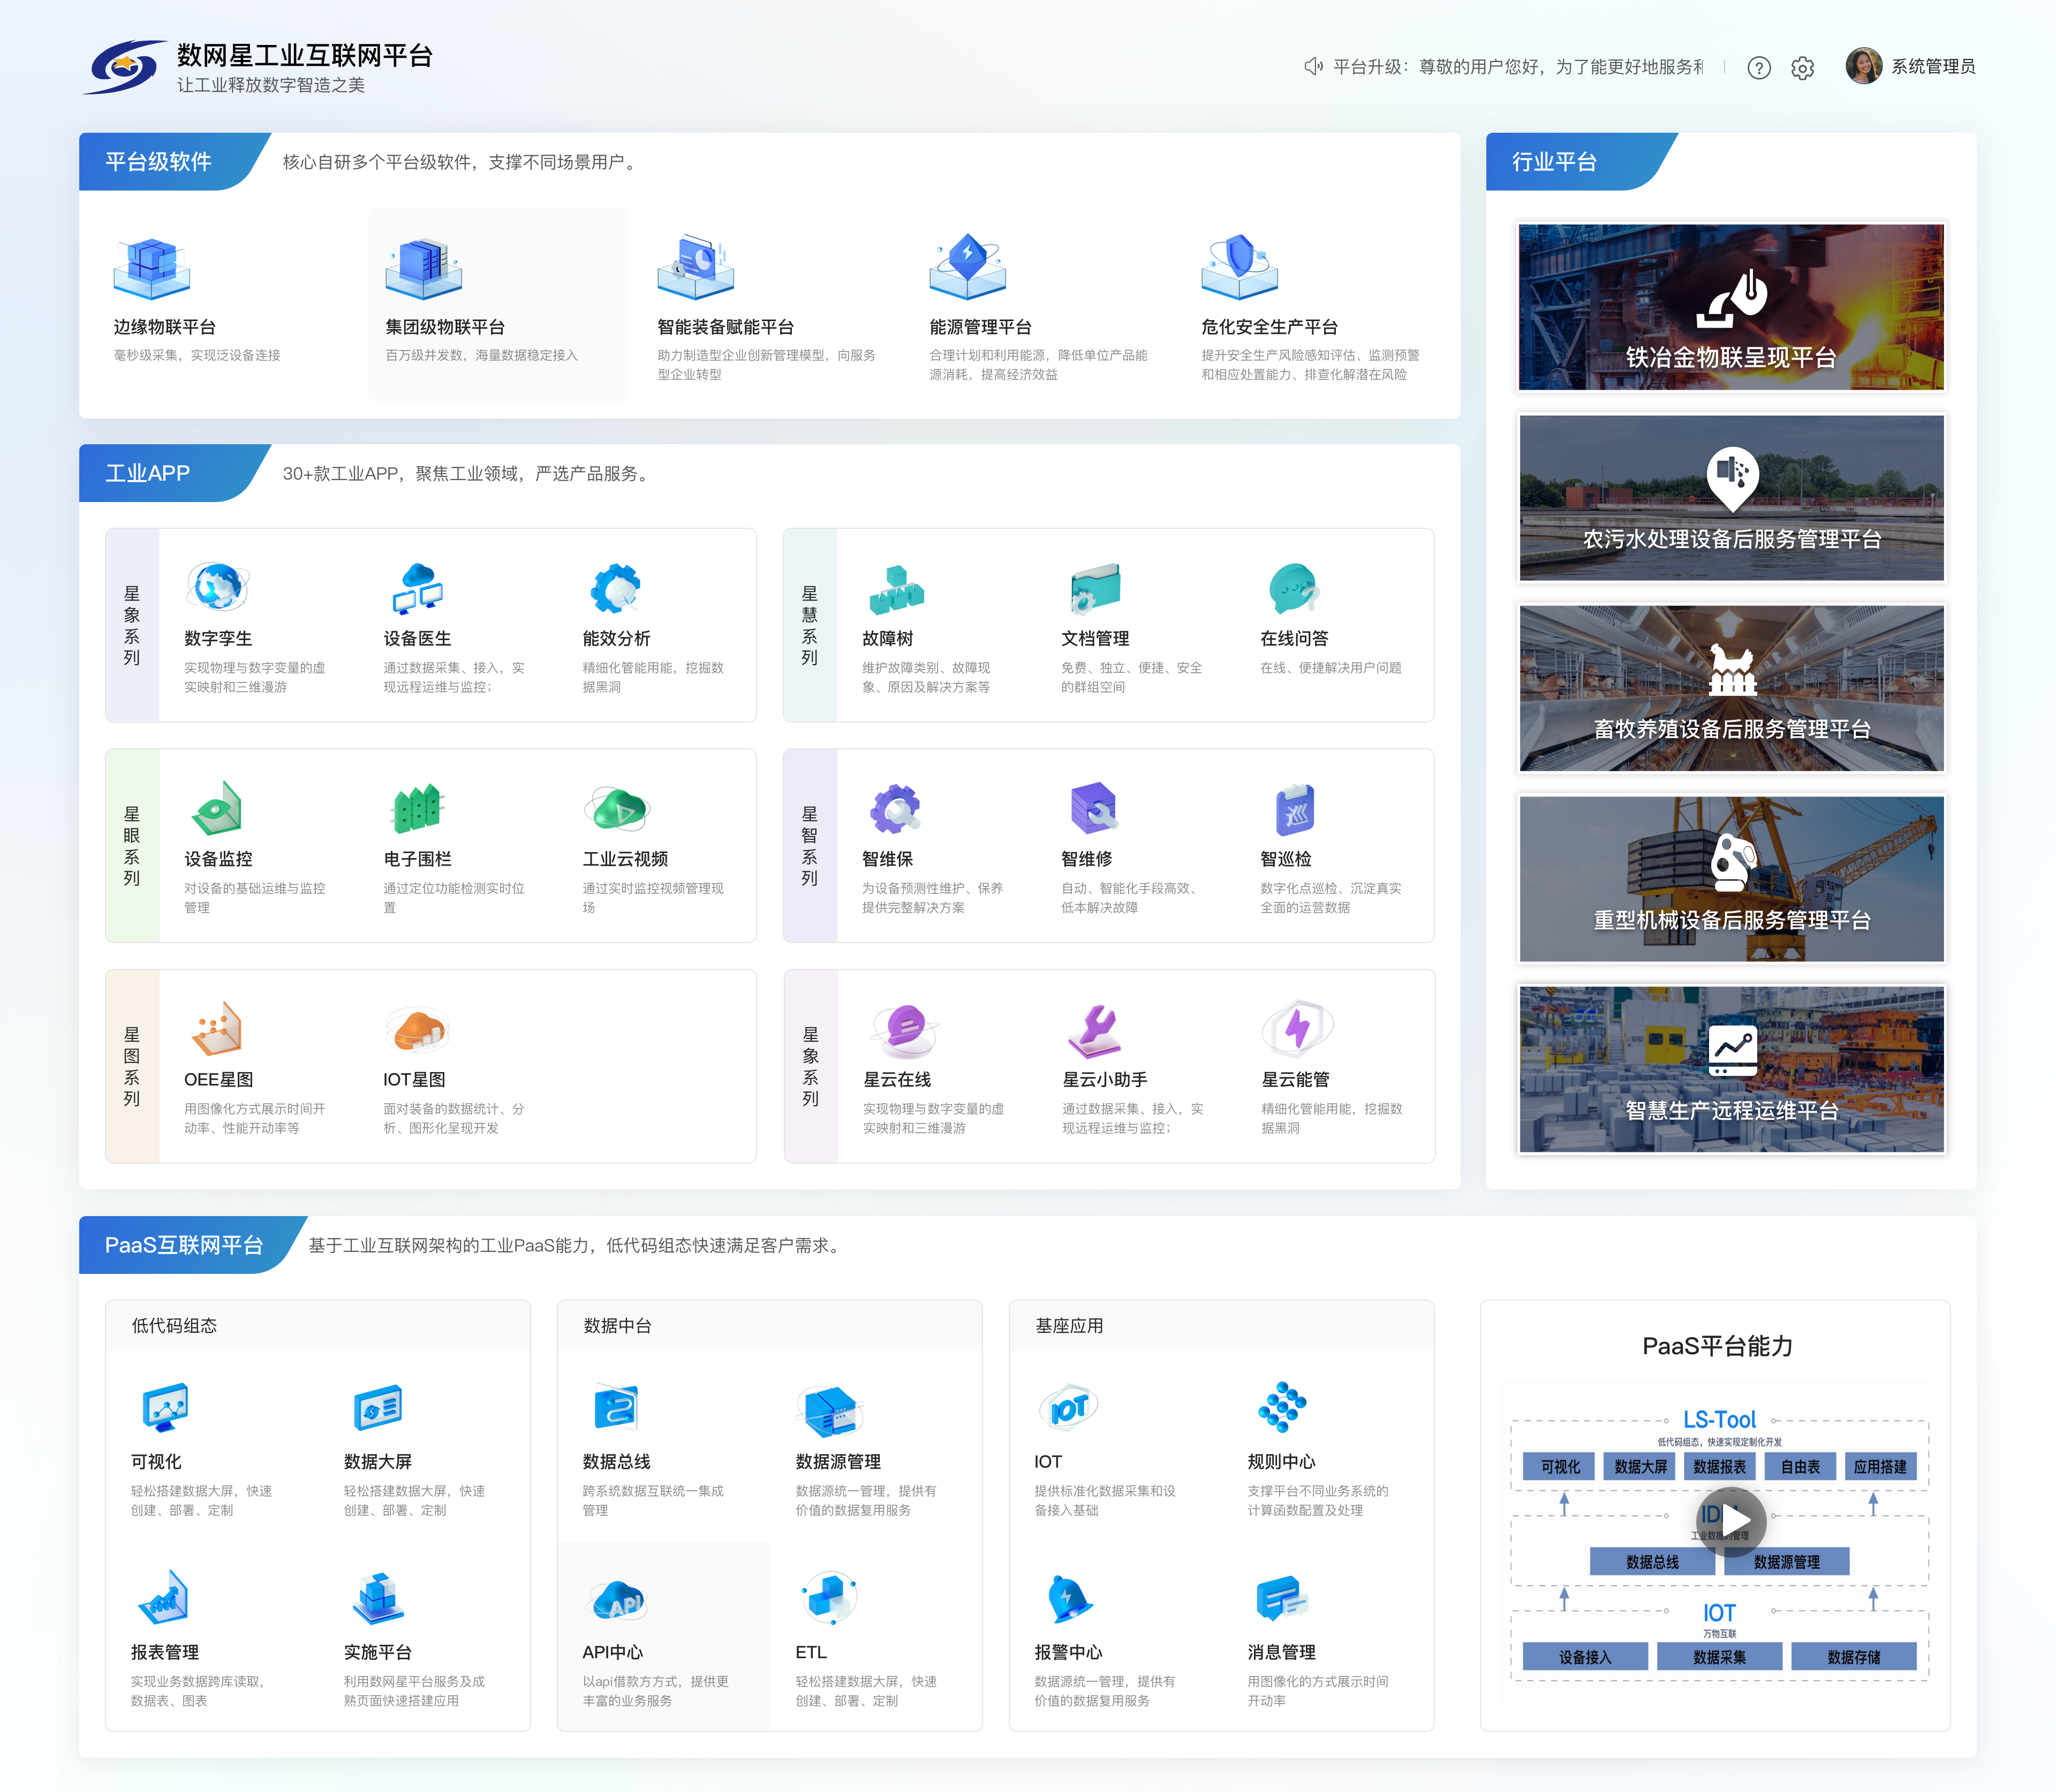Open the 文档管理 folder icon
This screenshot has width=2056, height=1792.
[x=1094, y=588]
